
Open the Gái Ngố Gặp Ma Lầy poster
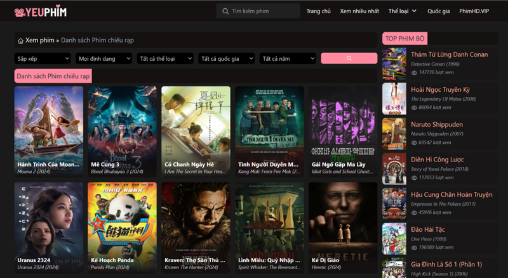point(343,131)
